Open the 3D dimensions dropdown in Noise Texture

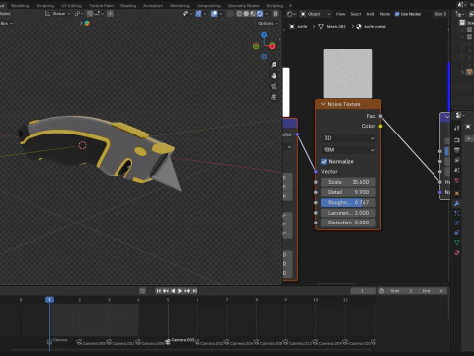coord(349,138)
